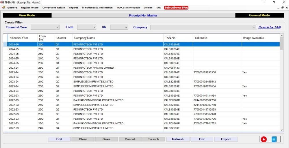Open the Regular Return menu
The height and width of the screenshot is (148, 289).
30,8
